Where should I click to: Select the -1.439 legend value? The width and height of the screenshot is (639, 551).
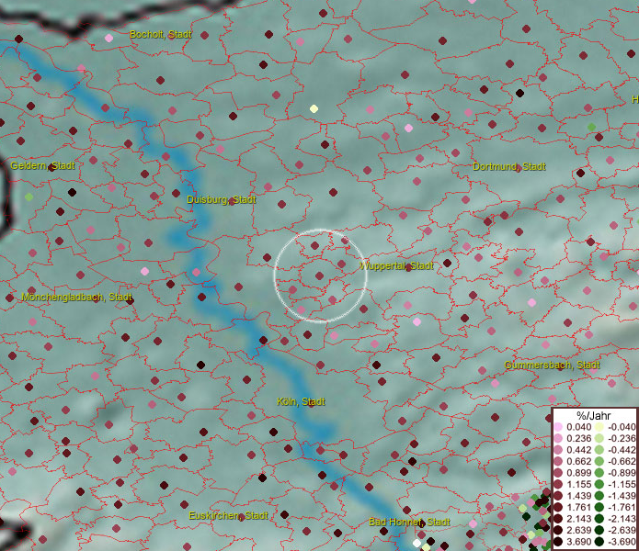click(x=622, y=496)
